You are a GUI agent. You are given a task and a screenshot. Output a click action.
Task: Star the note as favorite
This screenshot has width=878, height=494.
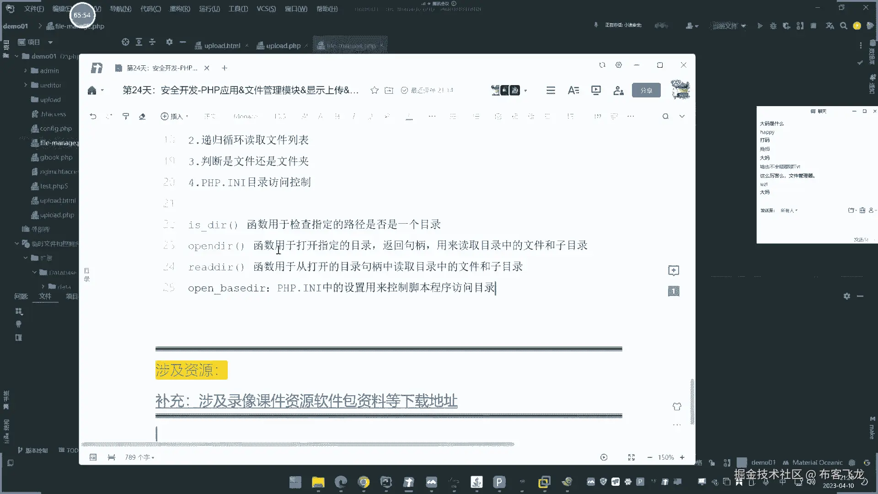pyautogui.click(x=375, y=90)
